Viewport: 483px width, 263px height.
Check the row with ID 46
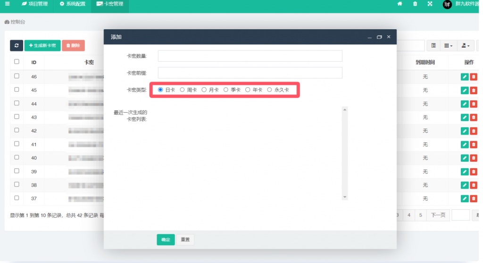[17, 76]
